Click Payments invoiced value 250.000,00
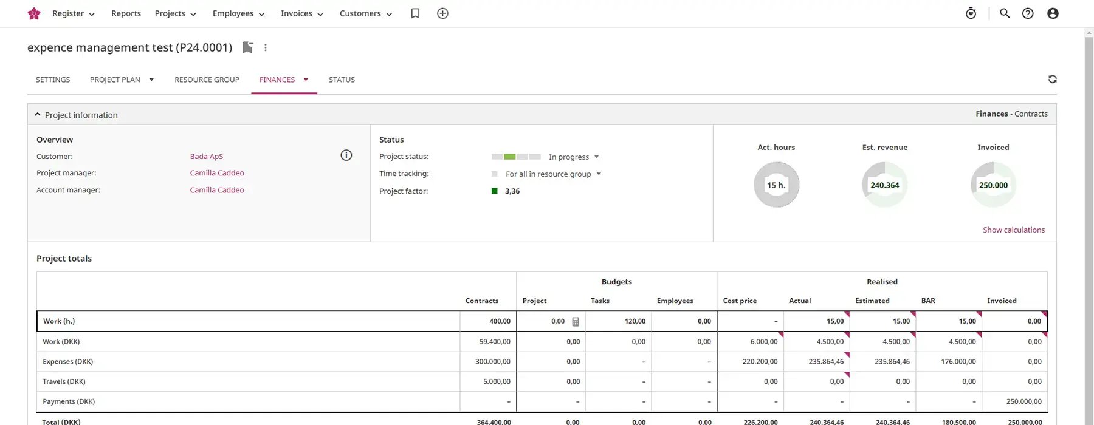The height and width of the screenshot is (425, 1094). point(1024,401)
